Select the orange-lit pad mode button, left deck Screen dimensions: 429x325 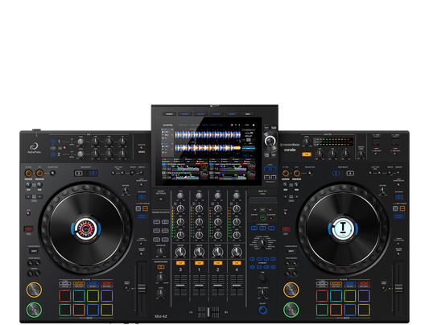(x=79, y=283)
